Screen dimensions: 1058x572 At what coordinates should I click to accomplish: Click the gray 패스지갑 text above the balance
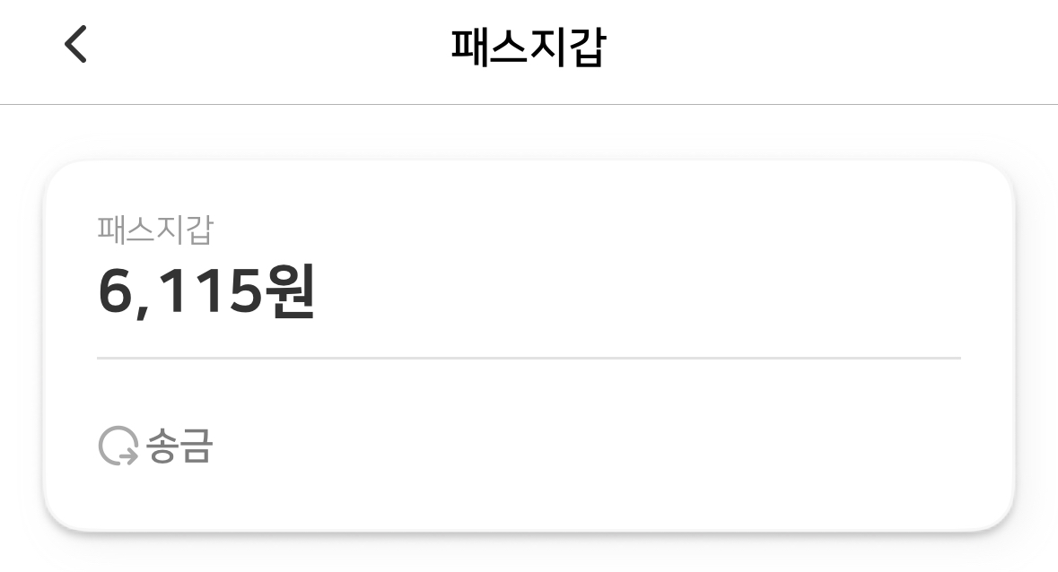coord(154,230)
